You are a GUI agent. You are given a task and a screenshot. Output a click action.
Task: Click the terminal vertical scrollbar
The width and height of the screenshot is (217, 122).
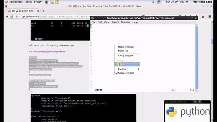[197, 58]
